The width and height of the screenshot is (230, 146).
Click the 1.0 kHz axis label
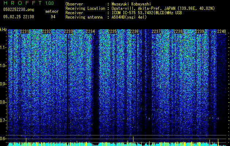tap(3, 66)
